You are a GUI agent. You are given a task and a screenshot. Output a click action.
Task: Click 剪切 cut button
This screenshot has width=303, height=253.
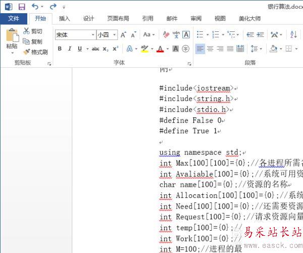[32, 31]
